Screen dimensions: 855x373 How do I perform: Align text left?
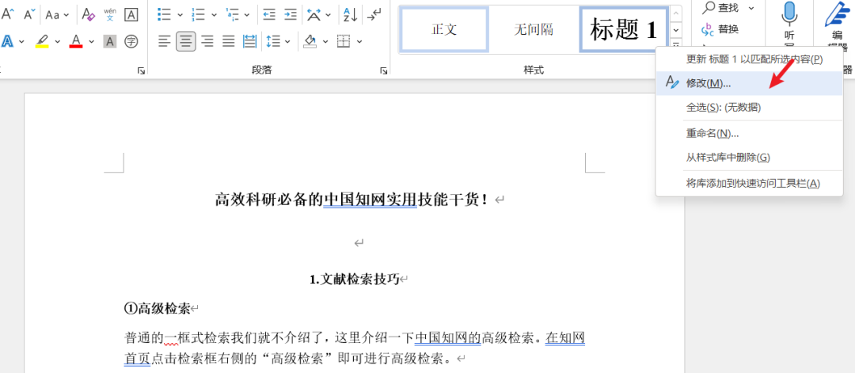165,41
